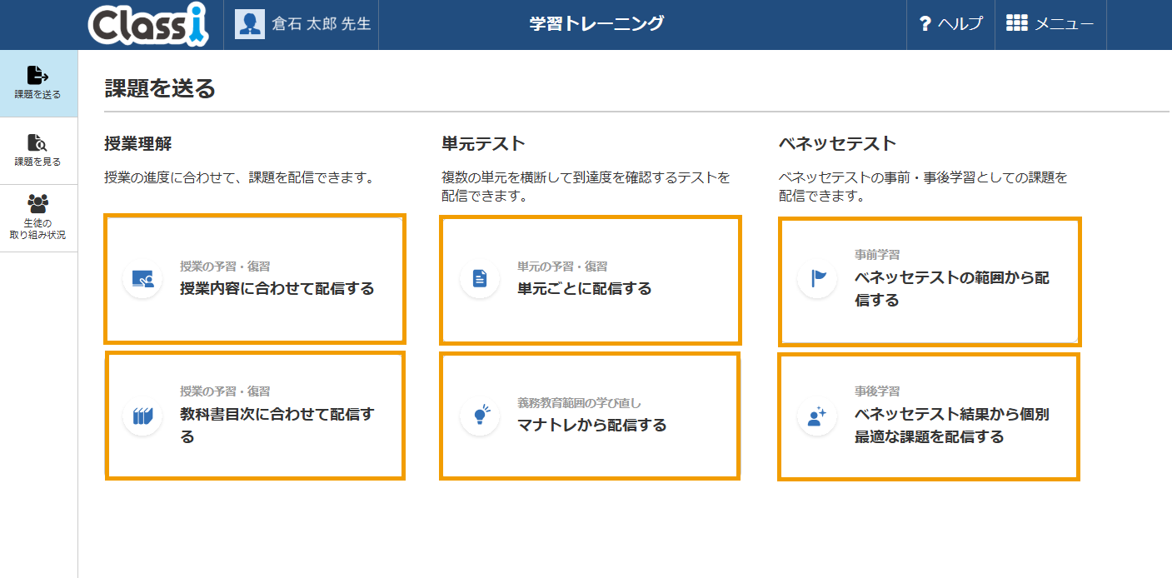
Task: Click the textbook icon for 教科書目次
Action: click(x=142, y=415)
